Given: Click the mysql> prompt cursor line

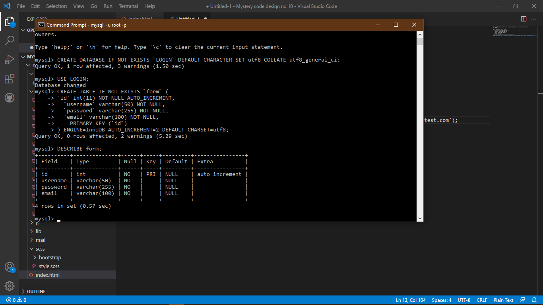Looking at the screenshot, I should pos(48,219).
